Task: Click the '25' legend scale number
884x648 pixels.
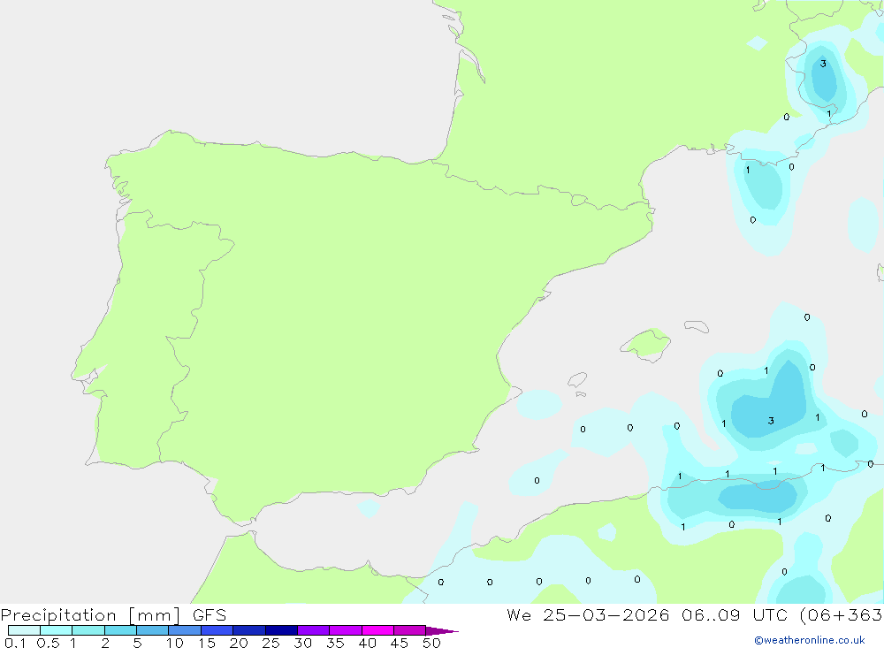Action: [x=271, y=643]
